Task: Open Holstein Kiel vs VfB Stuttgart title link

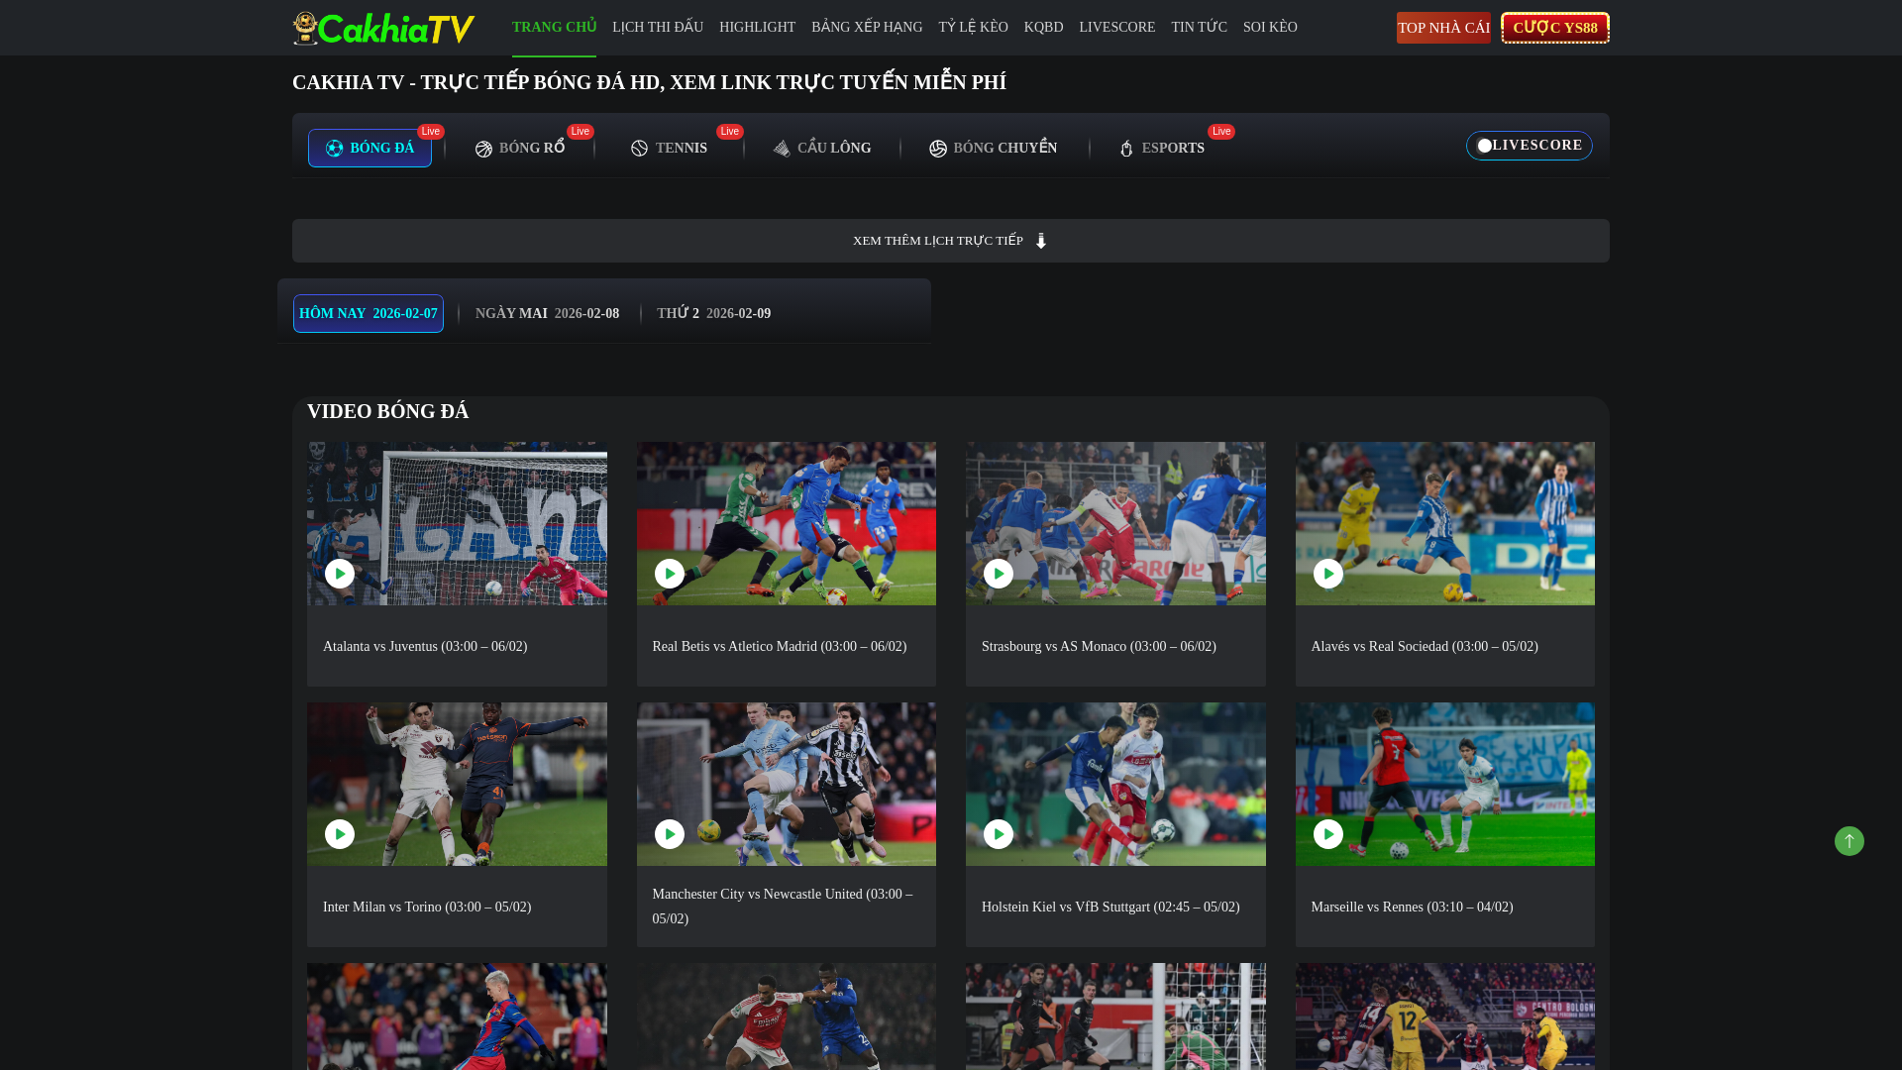Action: (1110, 907)
